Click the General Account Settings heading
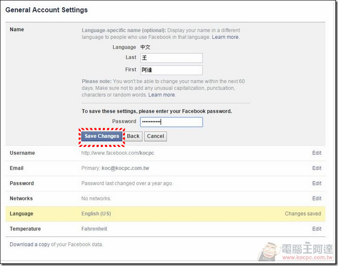338x266 pixels. [x=47, y=10]
